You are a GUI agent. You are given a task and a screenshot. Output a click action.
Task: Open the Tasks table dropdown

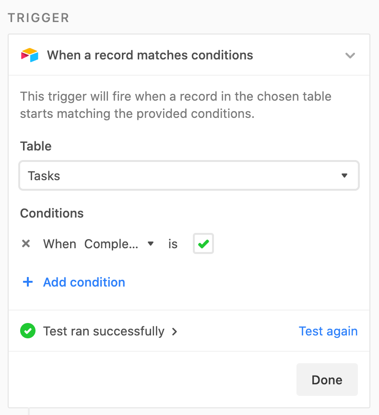tap(189, 175)
